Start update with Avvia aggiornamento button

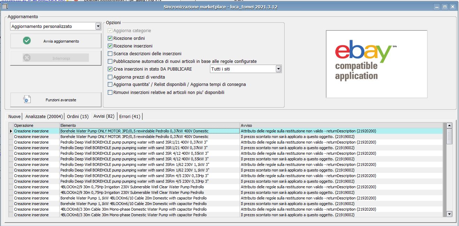coord(56,41)
